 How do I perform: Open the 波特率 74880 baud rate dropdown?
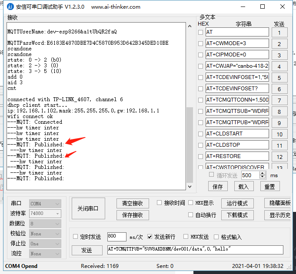(x=45, y=214)
